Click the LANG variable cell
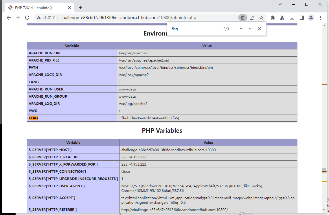This screenshot has height=215, width=329. click(x=72, y=82)
